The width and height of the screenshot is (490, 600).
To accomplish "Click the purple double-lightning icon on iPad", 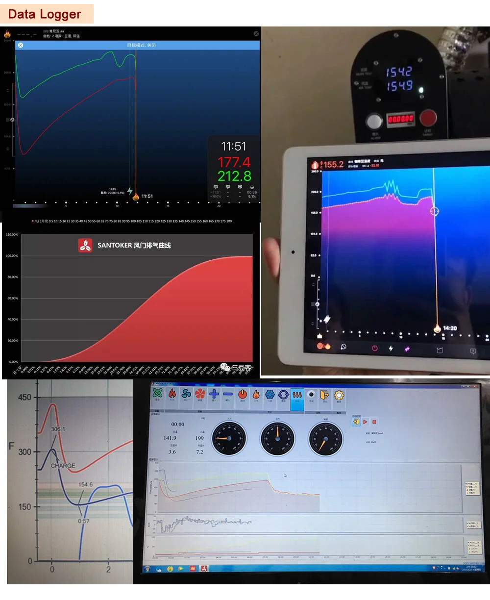I will (x=407, y=349).
